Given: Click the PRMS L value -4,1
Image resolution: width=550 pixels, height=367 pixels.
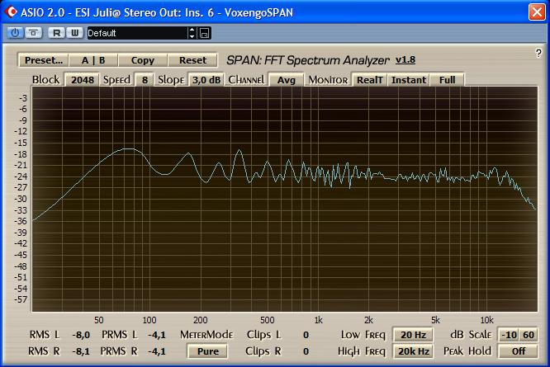Looking at the screenshot, I should 157,335.
